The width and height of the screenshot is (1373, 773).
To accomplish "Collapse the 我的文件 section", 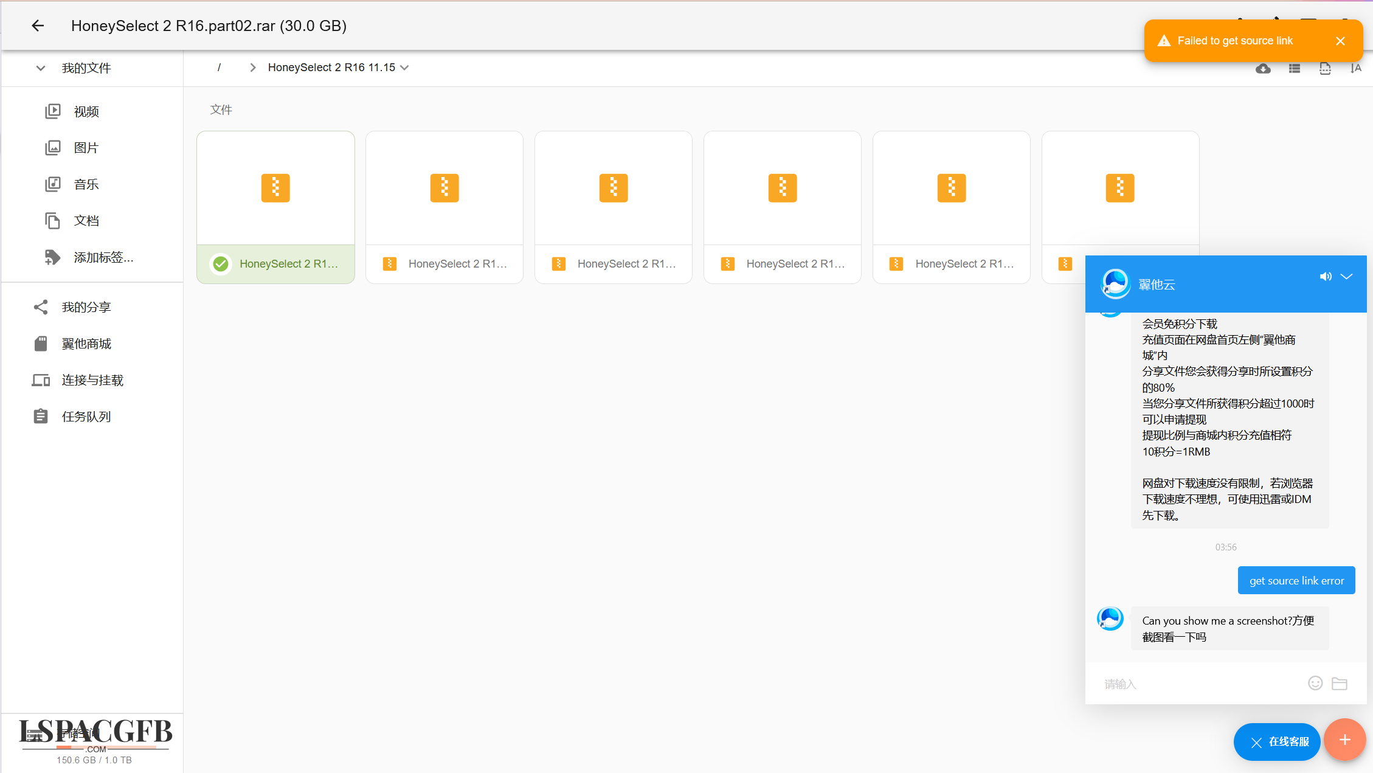I will 41,68.
